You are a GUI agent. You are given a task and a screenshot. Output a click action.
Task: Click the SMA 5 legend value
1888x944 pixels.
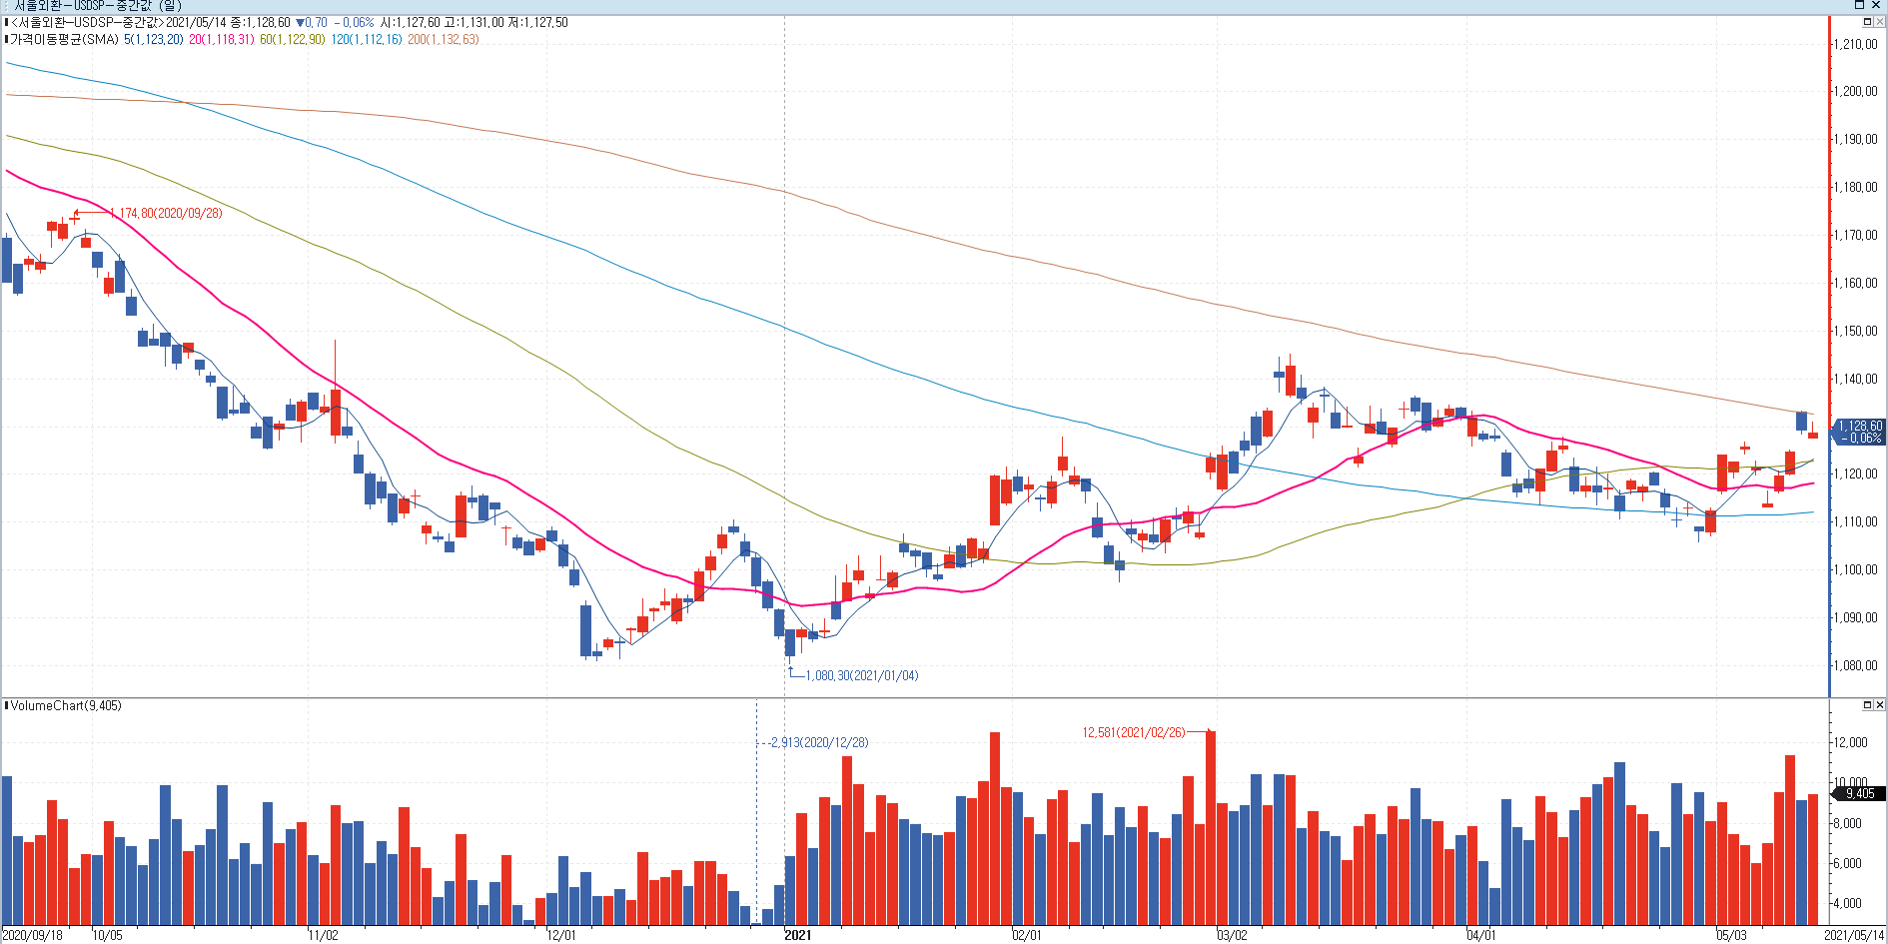pos(154,39)
